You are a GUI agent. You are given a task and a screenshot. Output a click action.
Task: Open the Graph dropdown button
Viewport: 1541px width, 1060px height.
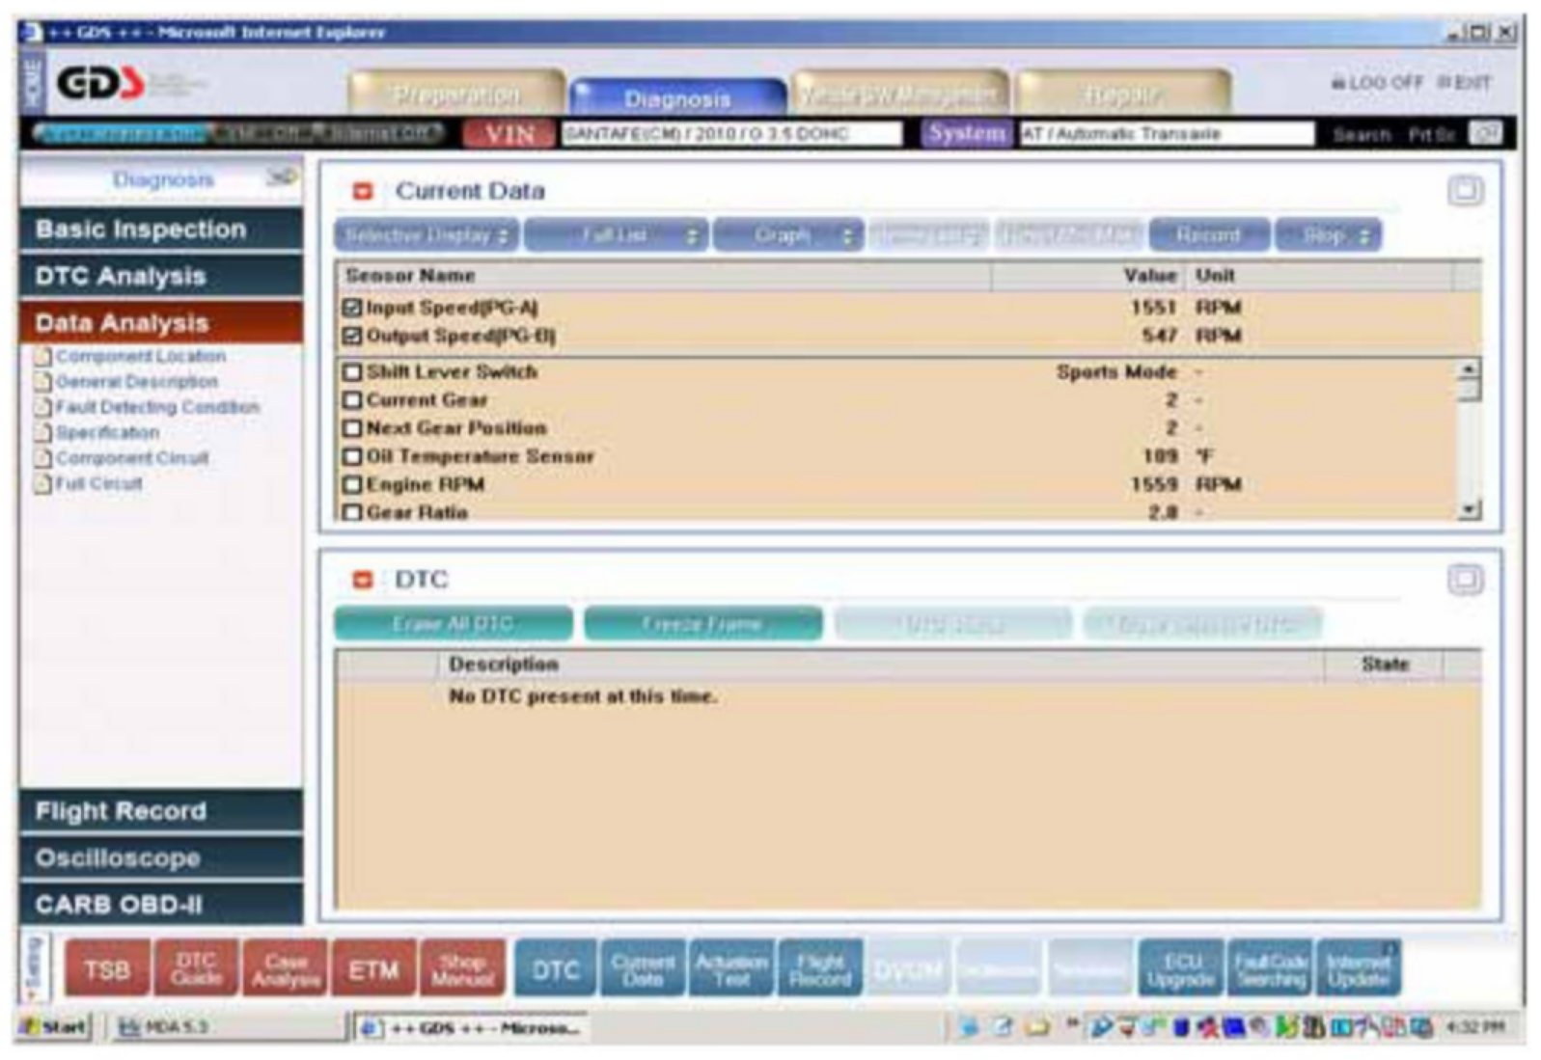[x=786, y=235]
